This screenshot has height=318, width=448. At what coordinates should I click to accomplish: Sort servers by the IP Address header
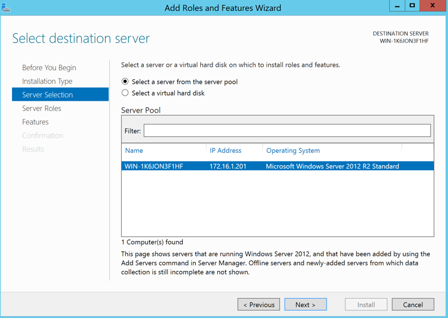click(225, 151)
